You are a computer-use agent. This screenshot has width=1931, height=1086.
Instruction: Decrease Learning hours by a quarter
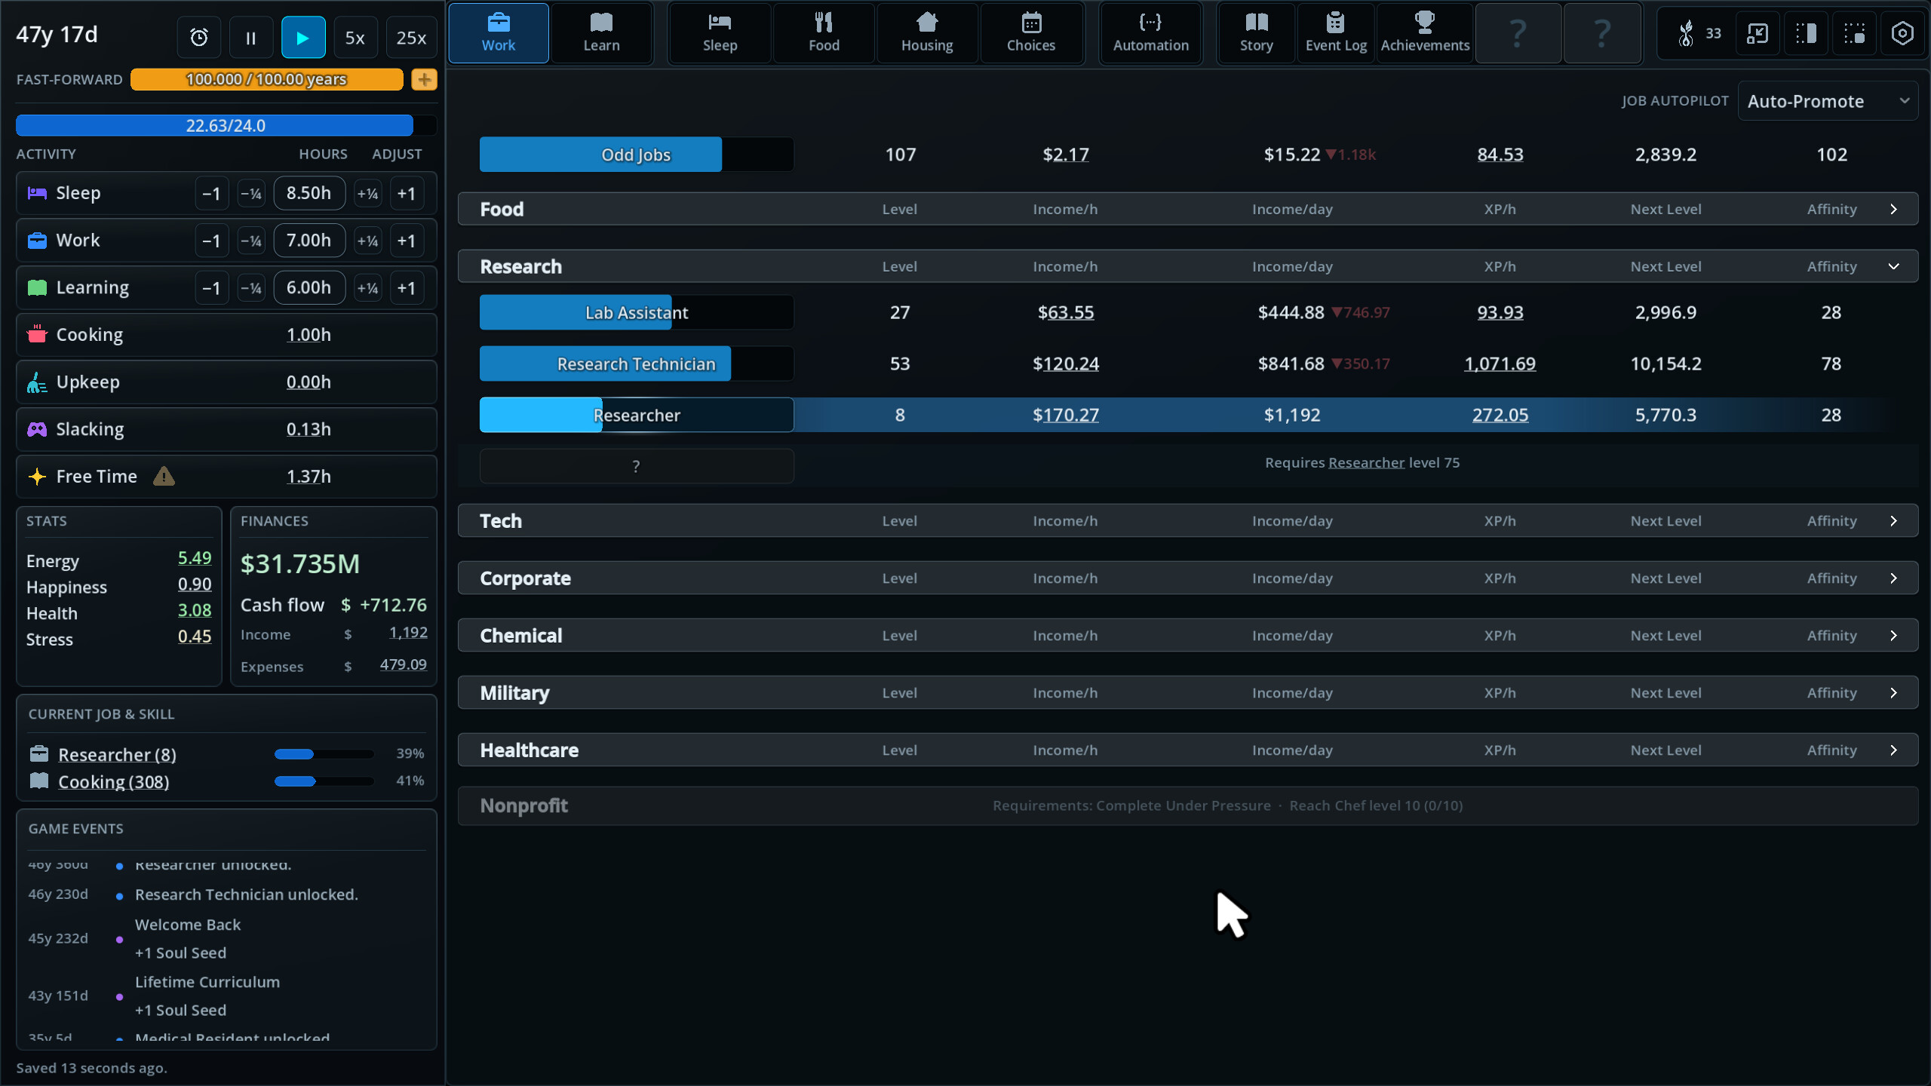click(250, 287)
